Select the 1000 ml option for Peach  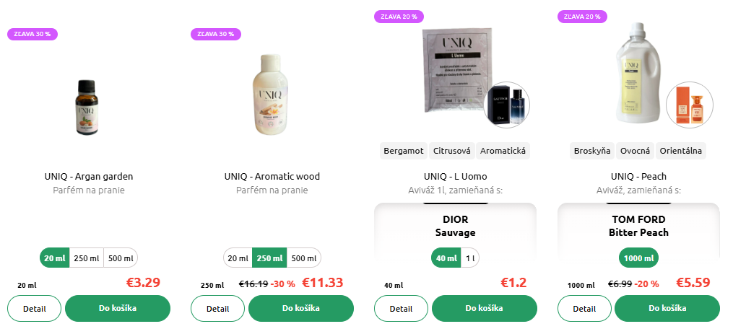[x=638, y=258]
